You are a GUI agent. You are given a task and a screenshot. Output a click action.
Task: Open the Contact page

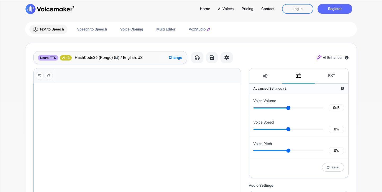coord(268,9)
